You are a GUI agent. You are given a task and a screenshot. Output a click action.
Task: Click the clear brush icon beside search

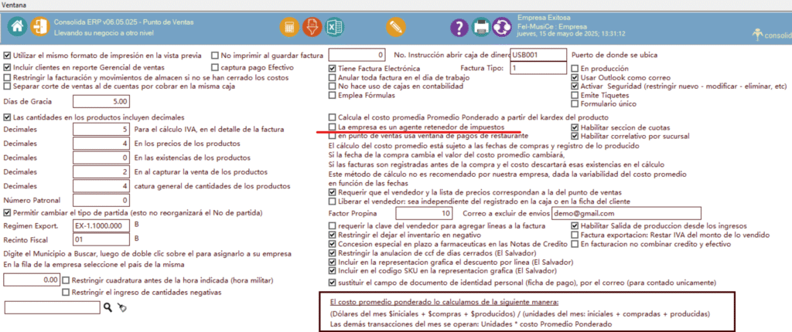click(121, 308)
